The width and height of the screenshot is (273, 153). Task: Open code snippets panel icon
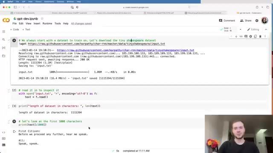pyautogui.click(x=4, y=132)
